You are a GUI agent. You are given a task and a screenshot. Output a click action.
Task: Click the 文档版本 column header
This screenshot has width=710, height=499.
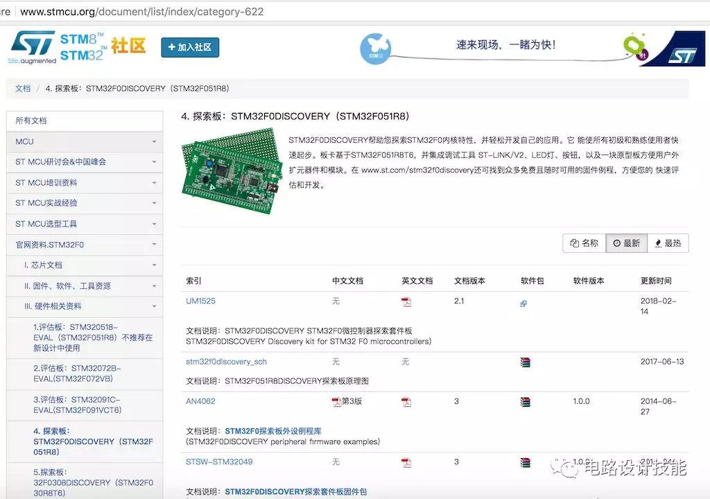tap(469, 281)
